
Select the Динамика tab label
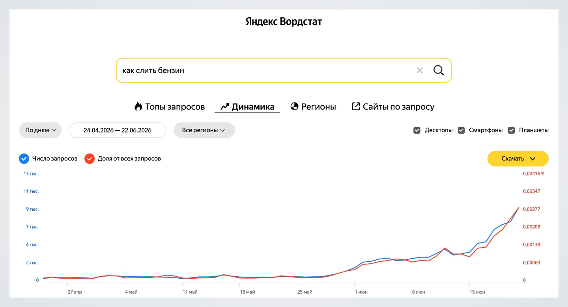click(x=253, y=107)
